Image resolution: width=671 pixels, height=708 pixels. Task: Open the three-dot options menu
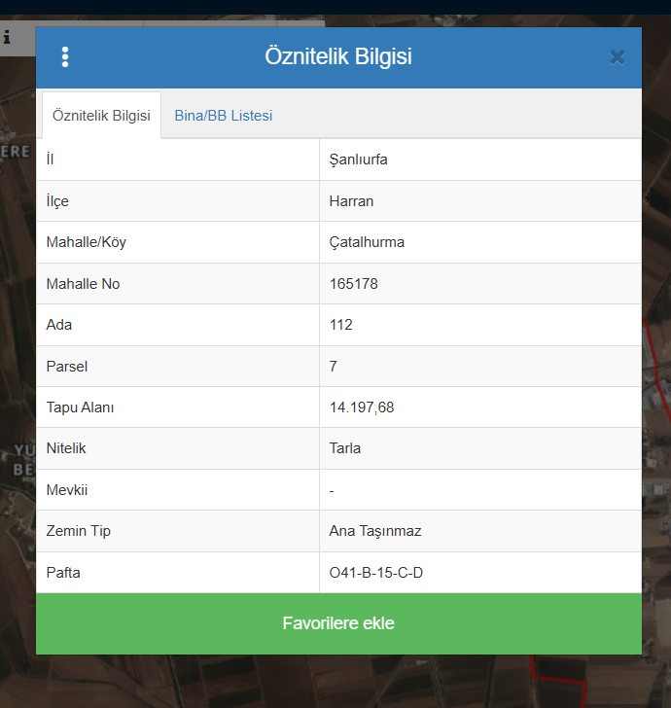(x=65, y=57)
